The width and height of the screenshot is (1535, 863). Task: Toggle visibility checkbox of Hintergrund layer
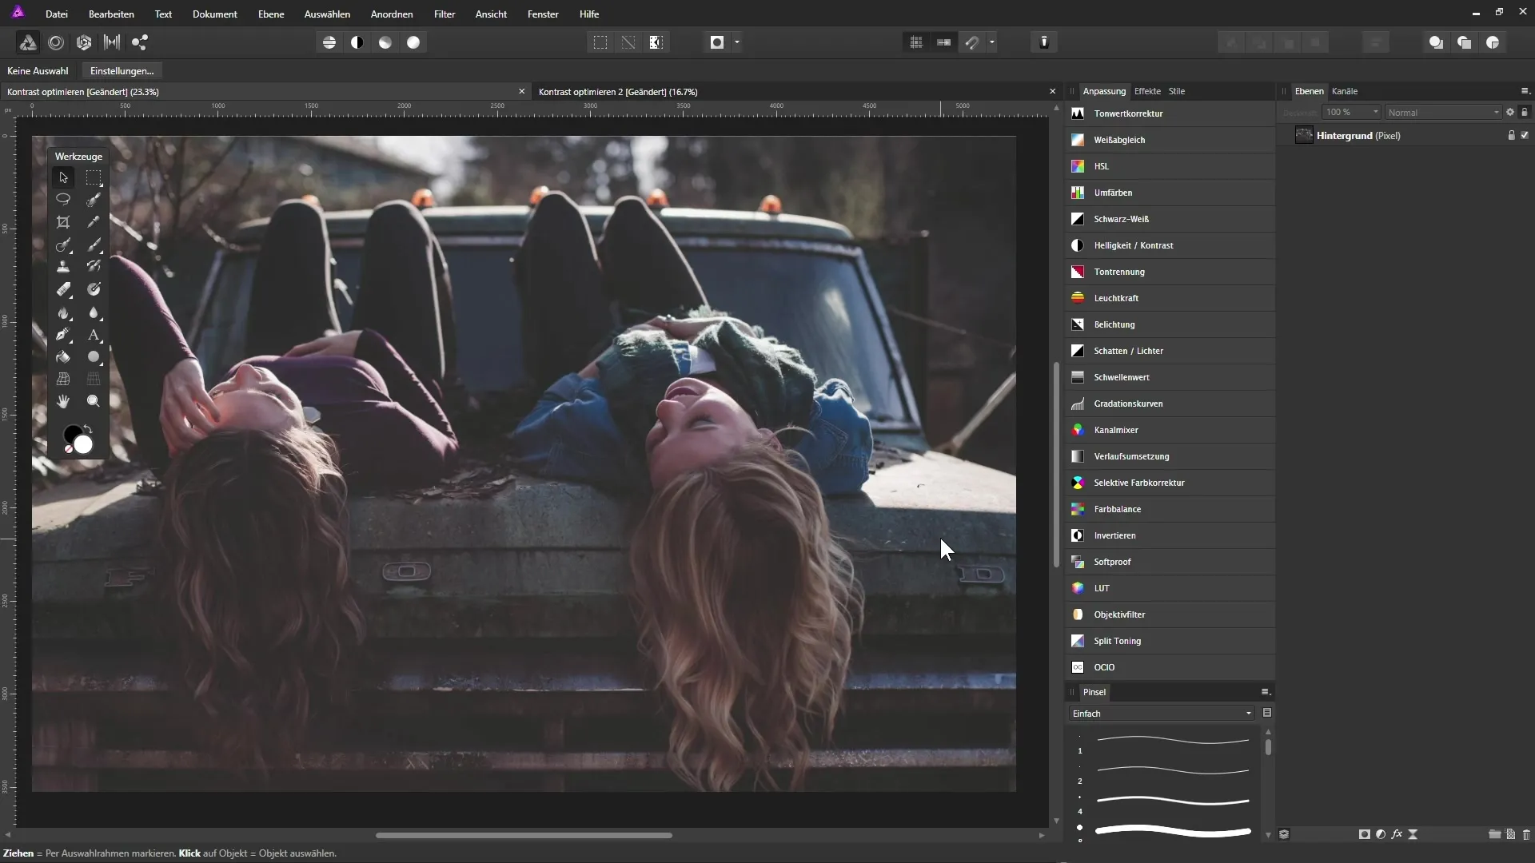click(1525, 135)
